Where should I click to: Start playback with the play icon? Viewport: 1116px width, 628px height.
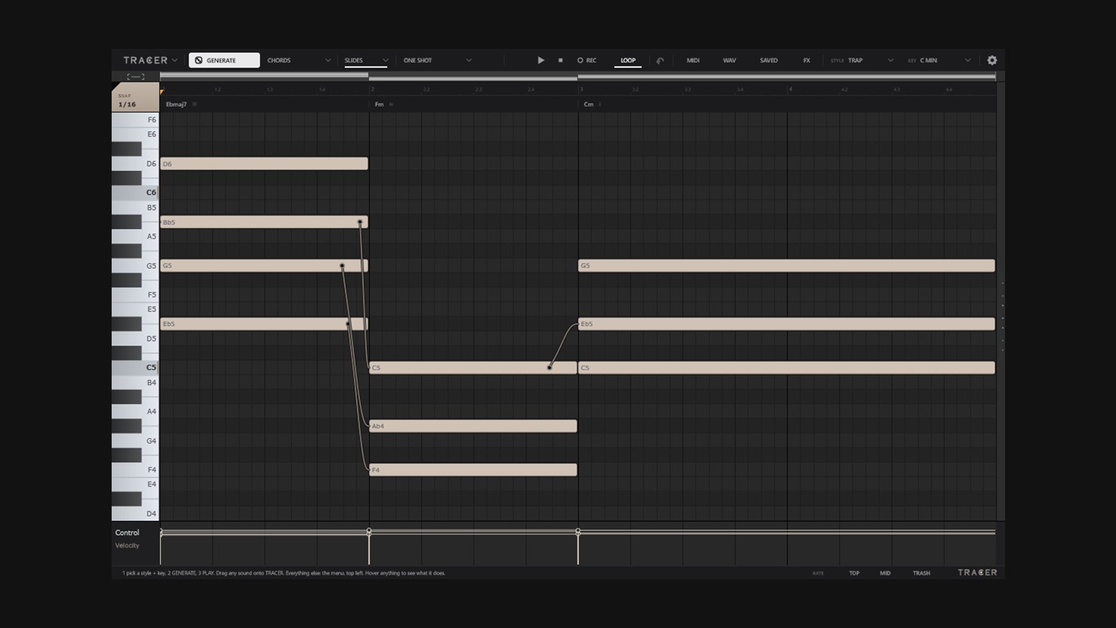(x=541, y=60)
